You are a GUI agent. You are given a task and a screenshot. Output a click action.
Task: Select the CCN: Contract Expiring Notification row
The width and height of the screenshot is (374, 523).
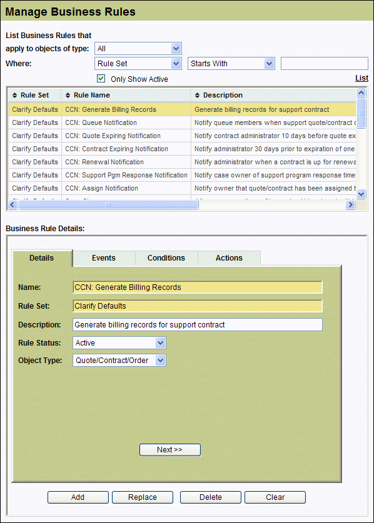point(183,149)
